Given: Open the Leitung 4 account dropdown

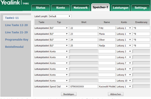Looking at the screenshot, I should 124,57.
